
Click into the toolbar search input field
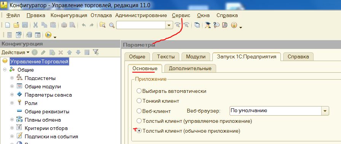(141, 25)
